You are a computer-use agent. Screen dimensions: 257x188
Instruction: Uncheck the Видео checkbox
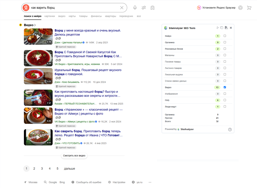225,87
